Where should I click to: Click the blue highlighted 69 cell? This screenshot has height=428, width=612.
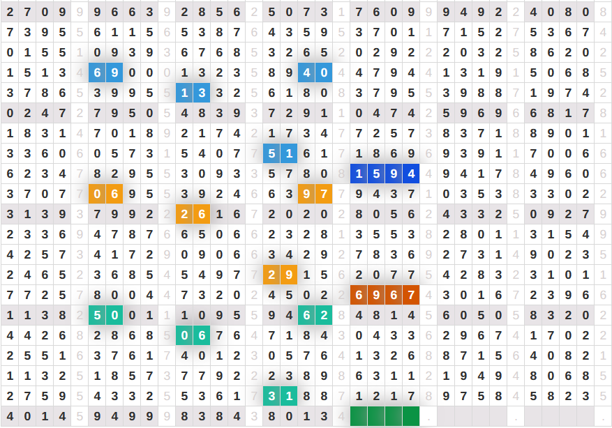(x=105, y=72)
